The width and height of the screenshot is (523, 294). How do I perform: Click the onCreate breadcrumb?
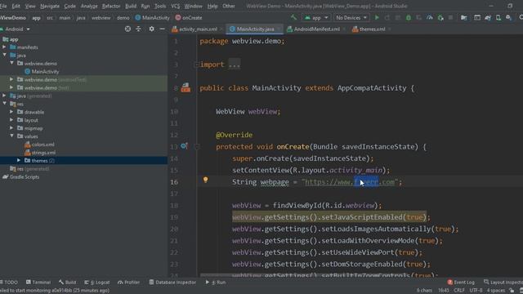coord(189,18)
